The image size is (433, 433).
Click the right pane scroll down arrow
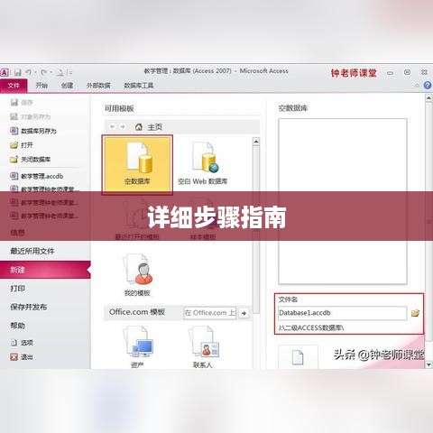pos(428,364)
